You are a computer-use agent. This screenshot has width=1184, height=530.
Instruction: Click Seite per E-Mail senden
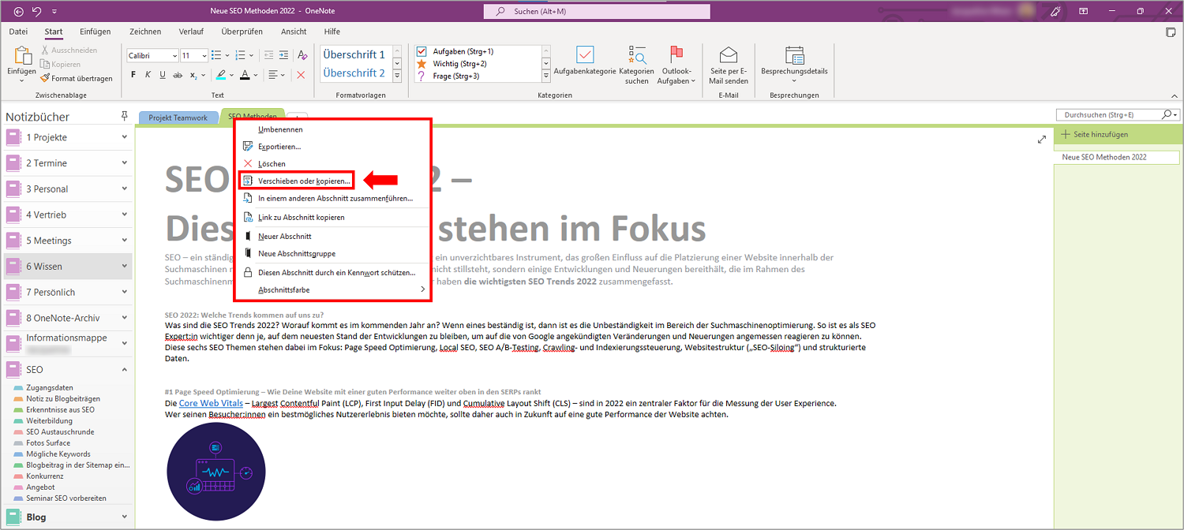(729, 64)
